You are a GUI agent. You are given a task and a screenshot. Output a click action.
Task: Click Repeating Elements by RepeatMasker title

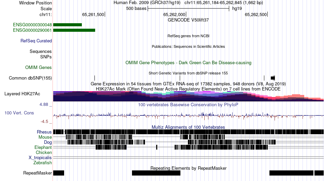(x=189, y=168)
